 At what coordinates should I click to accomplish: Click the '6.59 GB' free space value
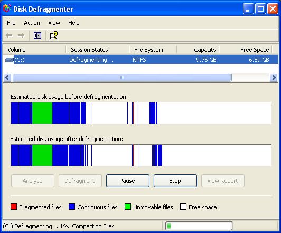pos(259,60)
